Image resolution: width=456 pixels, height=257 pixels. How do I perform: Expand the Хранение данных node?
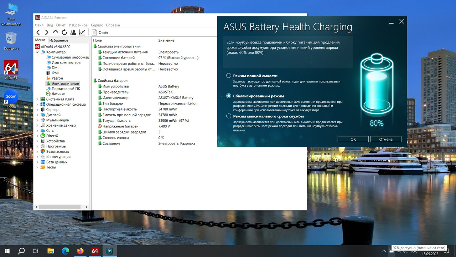pos(37,125)
